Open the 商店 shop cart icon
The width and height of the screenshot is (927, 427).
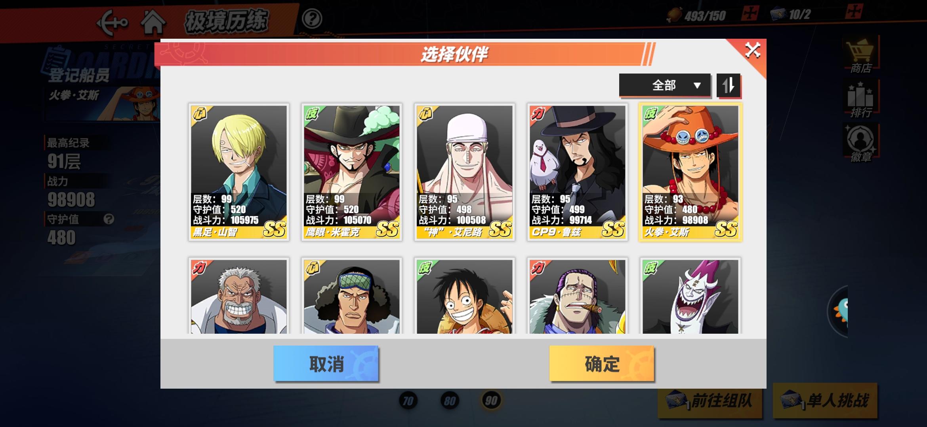click(861, 56)
